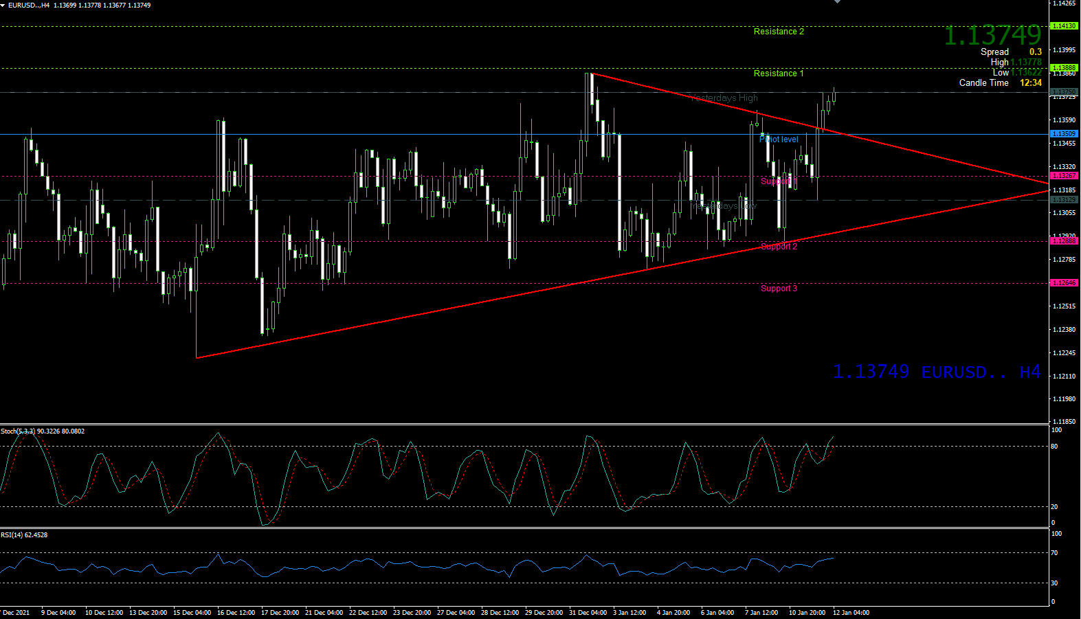Click the green 1.14130 price tag
Image resolution: width=1081 pixels, height=619 pixels.
coord(1064,26)
